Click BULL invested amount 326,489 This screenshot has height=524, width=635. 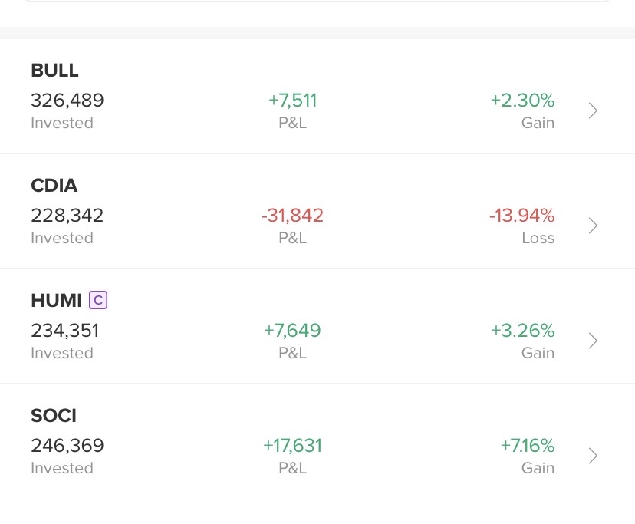click(x=67, y=101)
